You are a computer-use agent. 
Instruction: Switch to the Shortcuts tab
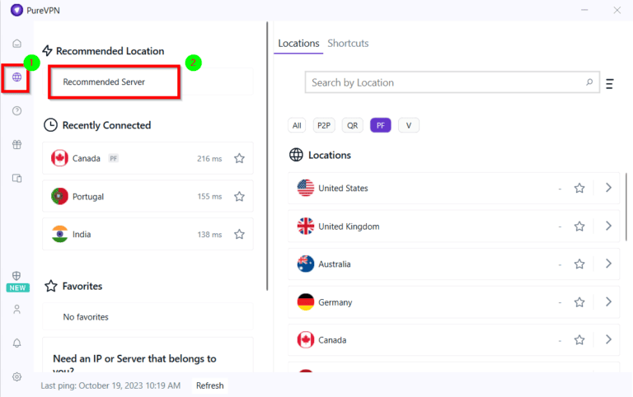tap(348, 43)
